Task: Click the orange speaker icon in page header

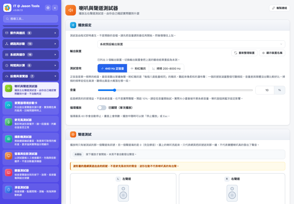Action: pos(71,10)
